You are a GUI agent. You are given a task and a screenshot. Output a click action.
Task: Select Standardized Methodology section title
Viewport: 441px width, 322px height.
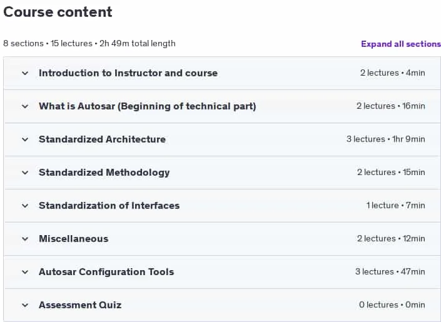[104, 173]
